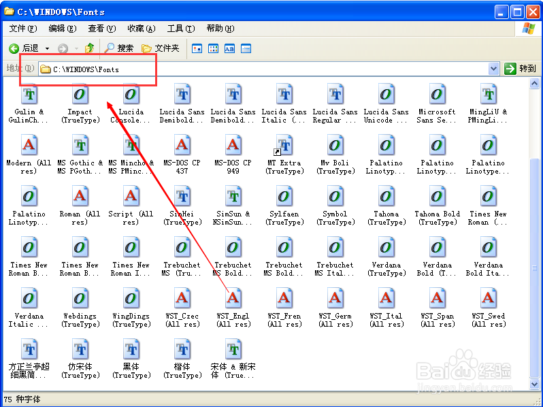Toggle the Folders (文件夹) pane button
The image size is (543, 407).
[x=161, y=48]
